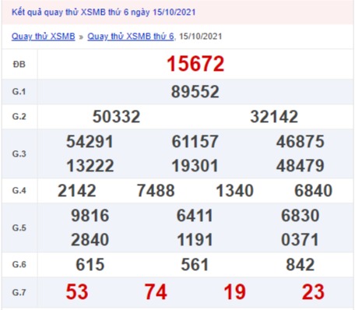Click the G.7 row label
355x310 pixels.
click(x=19, y=293)
